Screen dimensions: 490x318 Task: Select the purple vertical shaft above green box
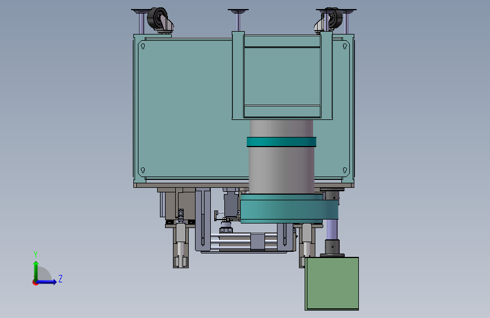click(332, 229)
